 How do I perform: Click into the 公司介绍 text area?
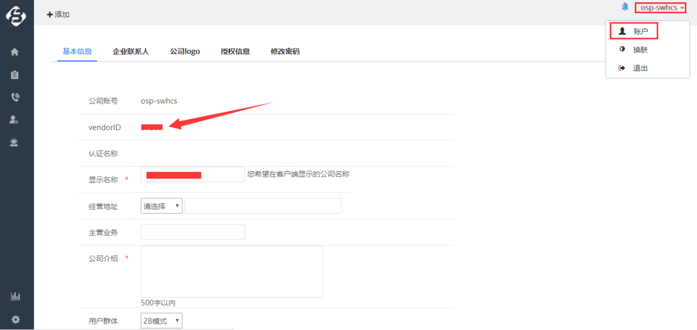pyautogui.click(x=232, y=272)
